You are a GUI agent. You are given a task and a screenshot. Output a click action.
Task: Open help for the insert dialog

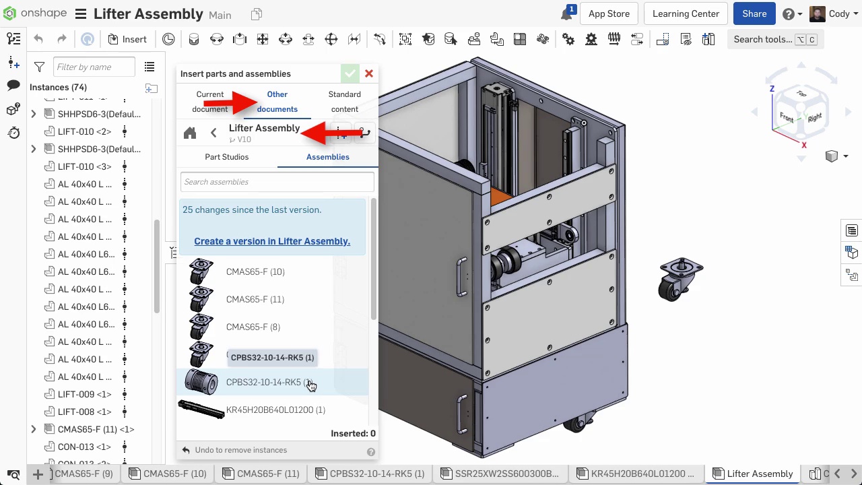tap(370, 452)
